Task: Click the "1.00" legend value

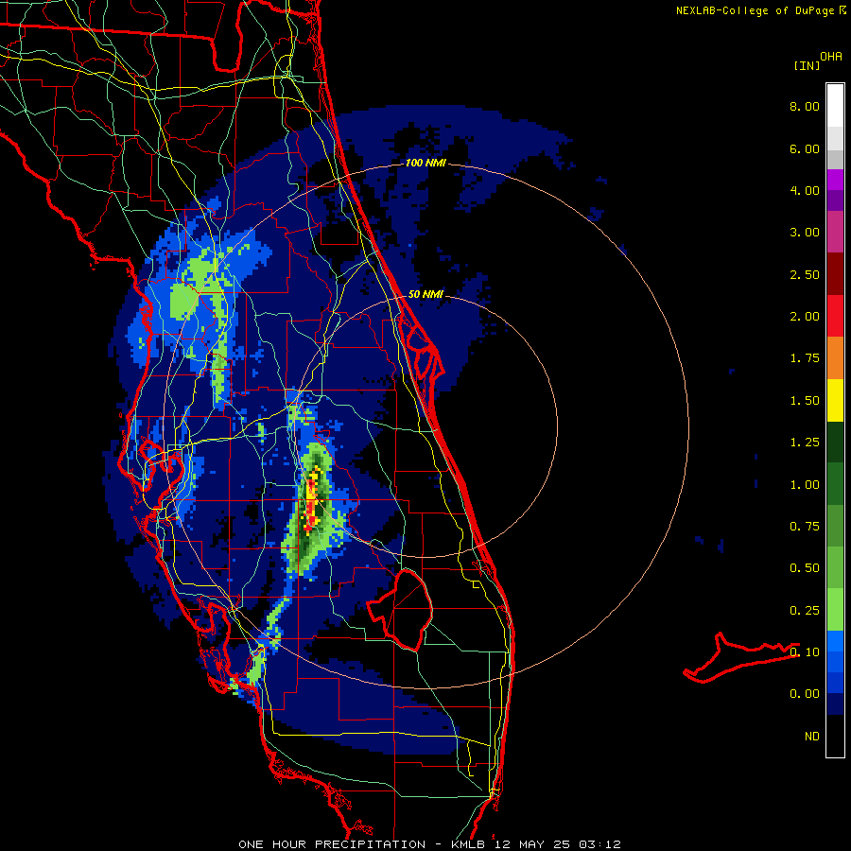Action: [805, 485]
